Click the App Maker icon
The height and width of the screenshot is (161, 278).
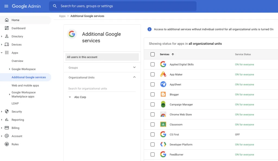[x=163, y=74]
